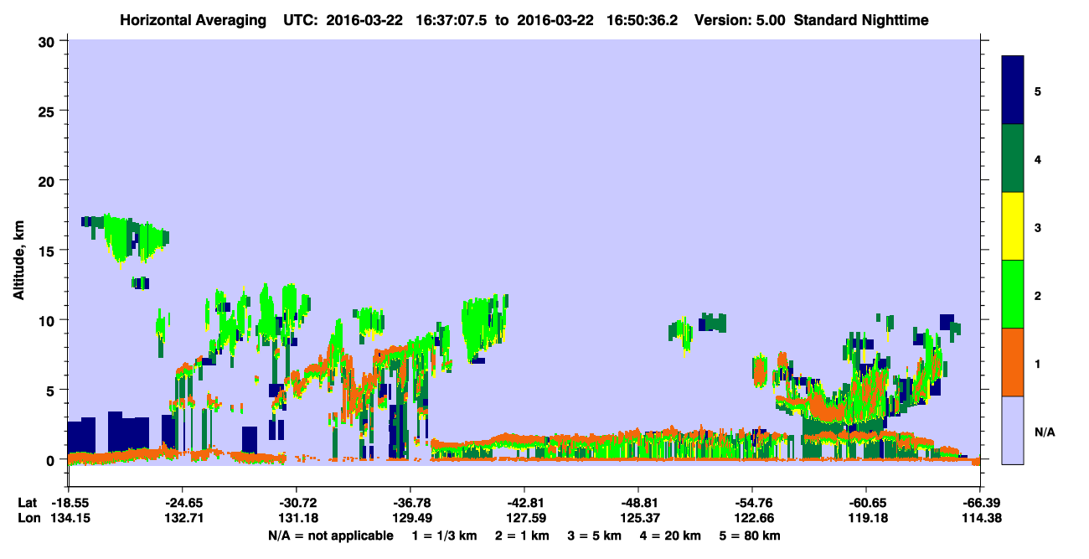
Task: Click the colorbar label 'N/A'
Action: click(x=1044, y=432)
